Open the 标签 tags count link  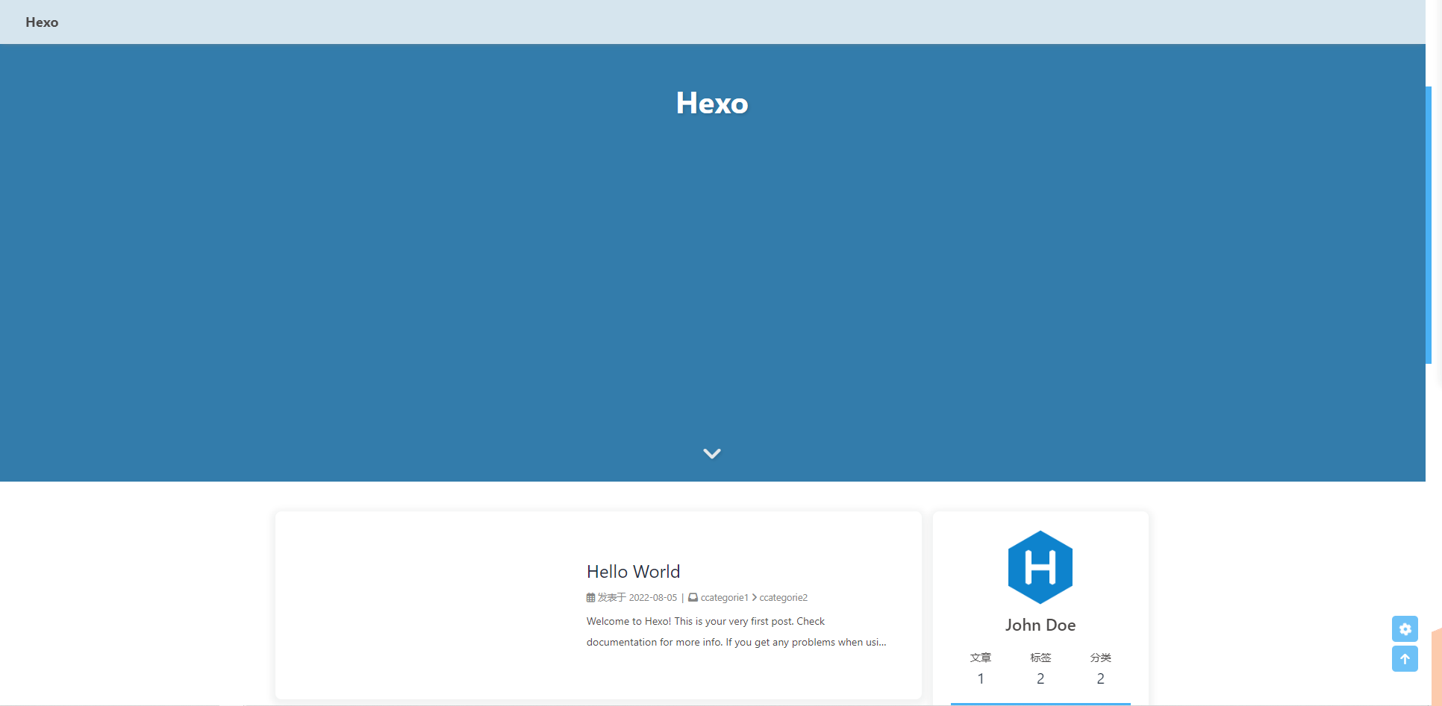click(1040, 668)
